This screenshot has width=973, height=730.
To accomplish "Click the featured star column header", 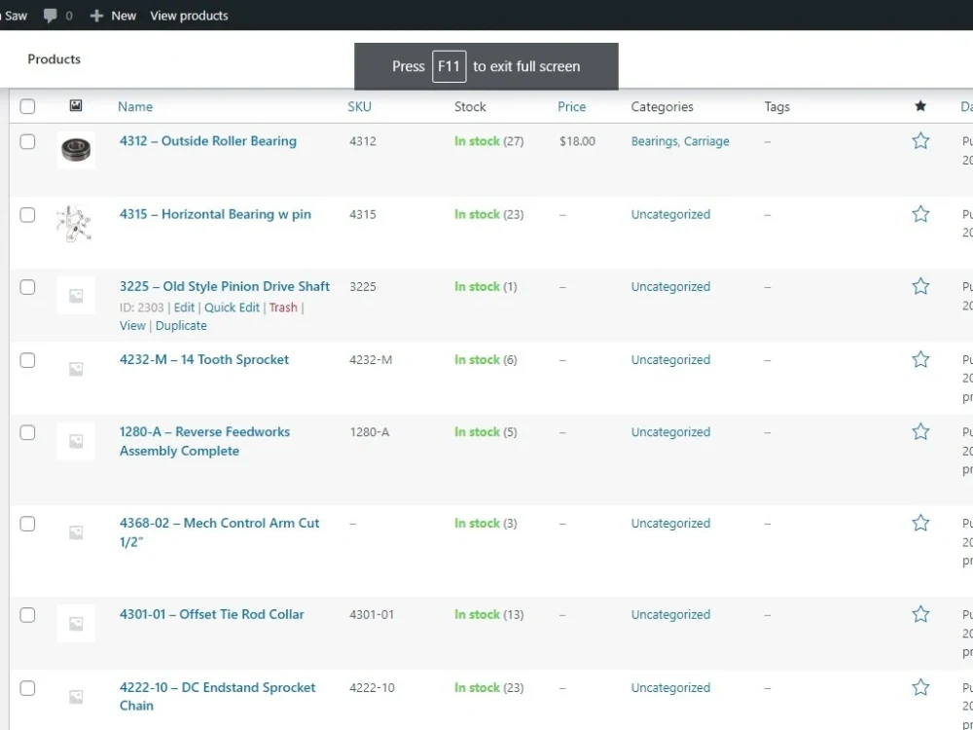I will click(920, 106).
